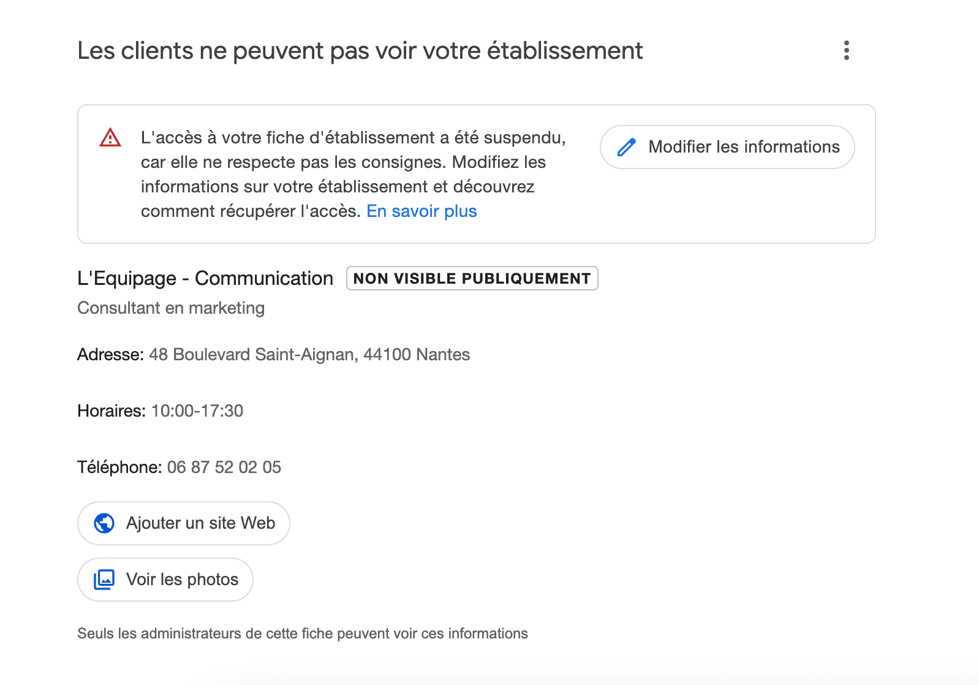Click the opening hours 10:00-17:30

197,411
